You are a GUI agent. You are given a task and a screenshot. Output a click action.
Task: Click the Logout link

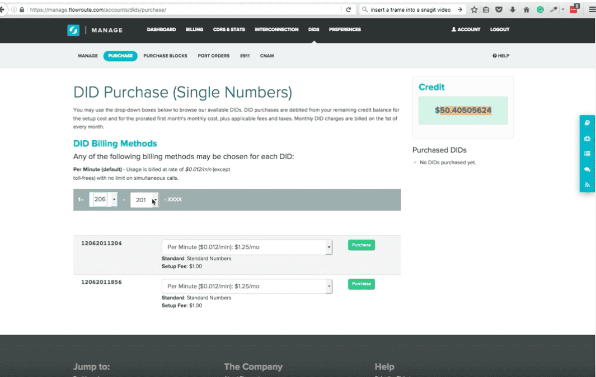499,30
